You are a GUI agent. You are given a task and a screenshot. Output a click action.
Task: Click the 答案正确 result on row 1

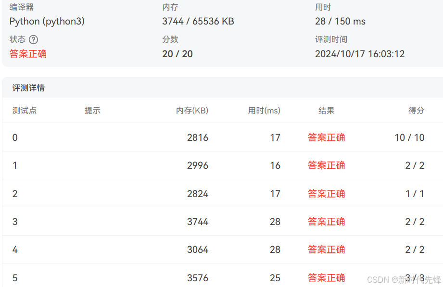pos(326,165)
